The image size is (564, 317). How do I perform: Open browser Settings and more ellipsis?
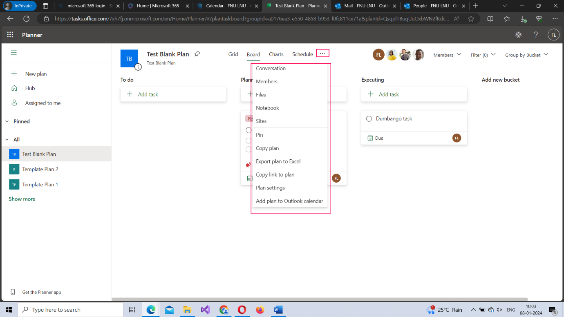[555, 19]
